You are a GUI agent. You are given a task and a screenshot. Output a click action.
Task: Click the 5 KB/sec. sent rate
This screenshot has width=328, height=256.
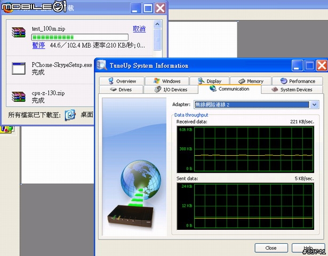pos(305,179)
